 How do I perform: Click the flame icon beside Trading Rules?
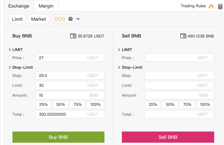point(211,6)
